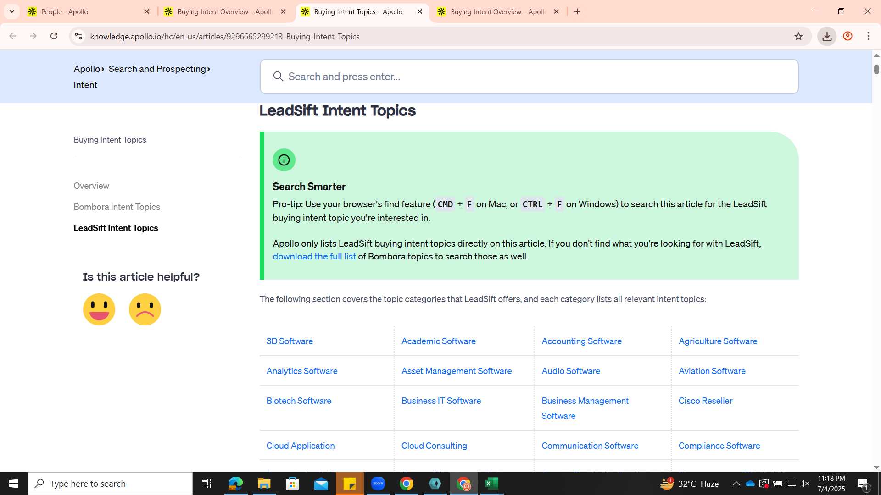Open the notification center icon
Image resolution: width=881 pixels, height=495 pixels.
point(863,484)
